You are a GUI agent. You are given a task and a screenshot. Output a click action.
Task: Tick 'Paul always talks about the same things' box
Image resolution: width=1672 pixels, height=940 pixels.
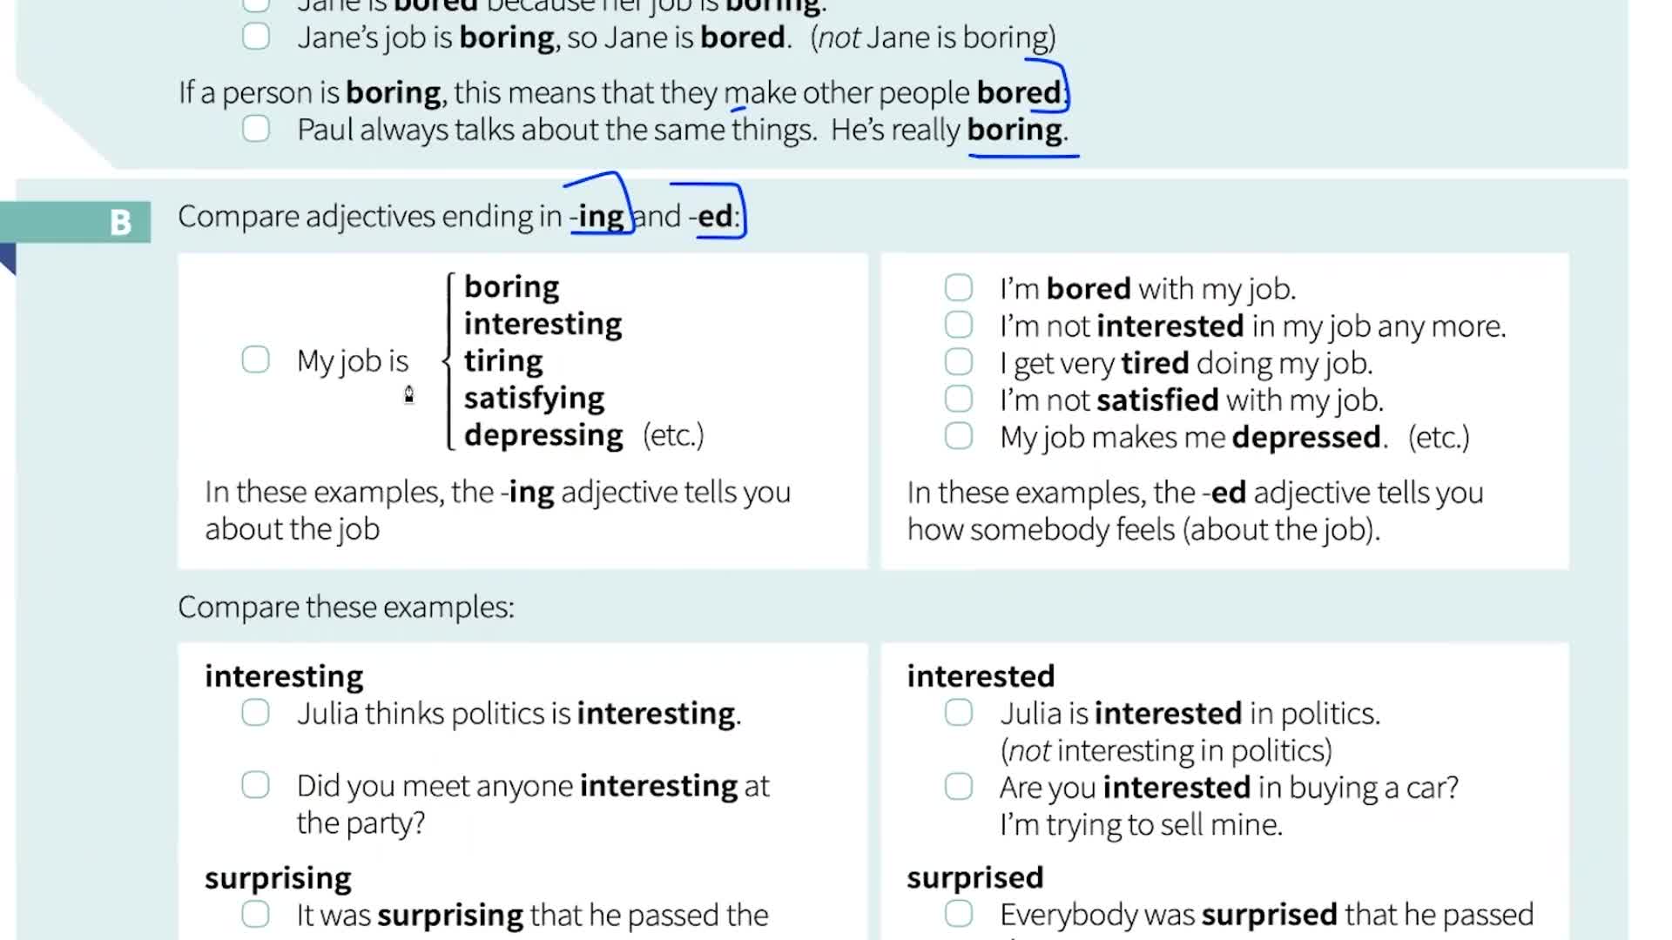[255, 129]
